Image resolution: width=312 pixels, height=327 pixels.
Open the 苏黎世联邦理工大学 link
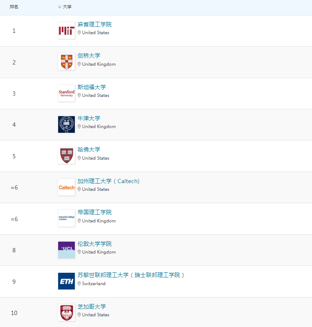[131, 275]
